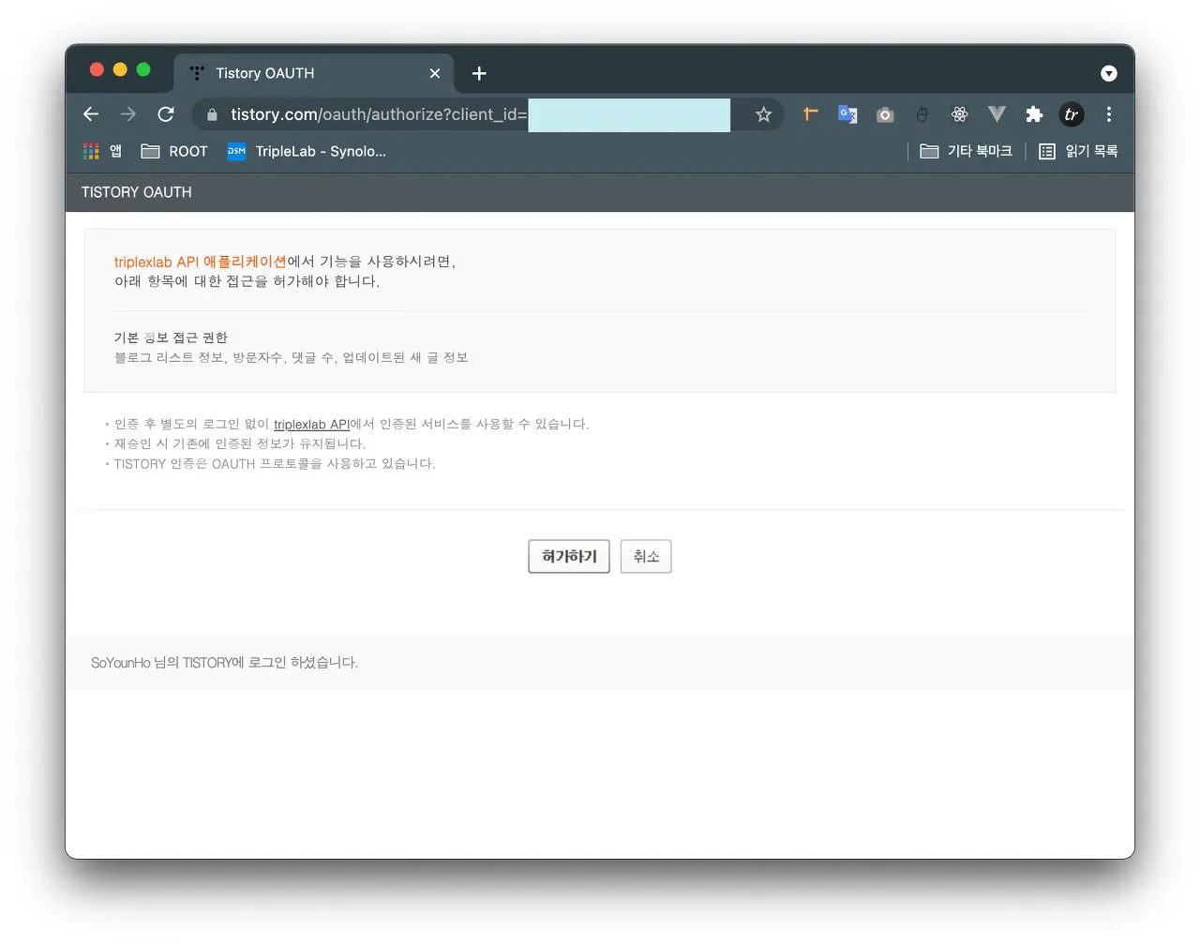Select the Tistory OAUTH tab
This screenshot has width=1200, height=945.
(x=314, y=73)
